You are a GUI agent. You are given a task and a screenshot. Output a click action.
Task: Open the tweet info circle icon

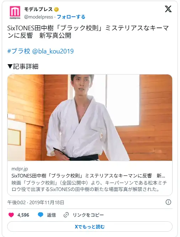[168, 202]
